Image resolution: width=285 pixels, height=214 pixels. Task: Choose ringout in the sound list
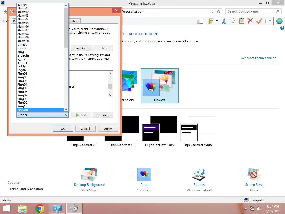[40, 110]
